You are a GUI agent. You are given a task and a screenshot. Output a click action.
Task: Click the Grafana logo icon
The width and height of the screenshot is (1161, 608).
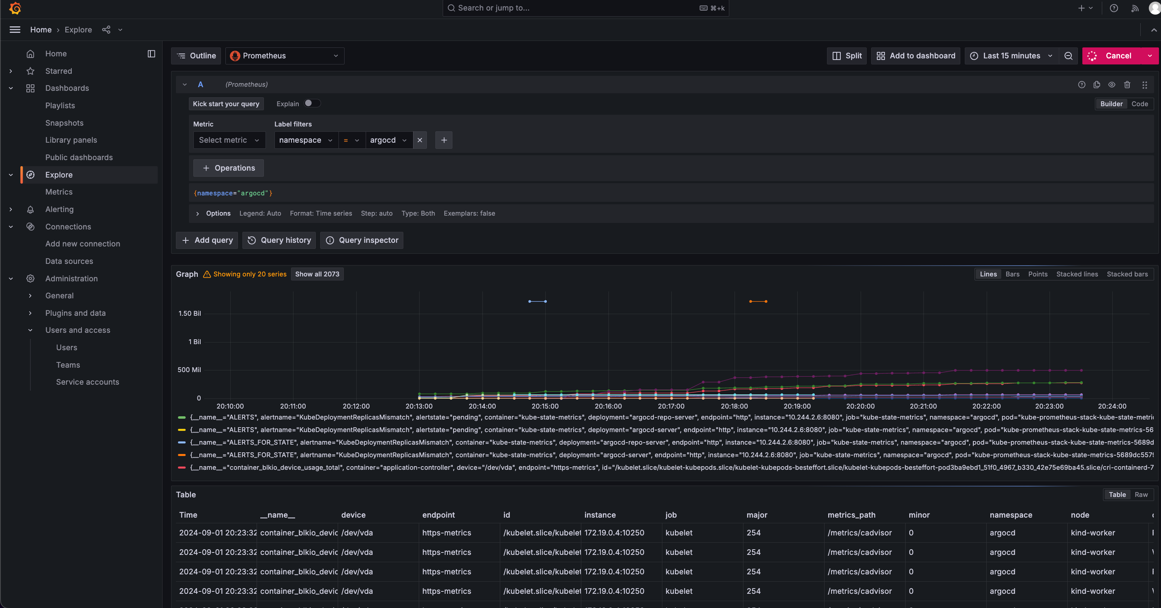15,8
